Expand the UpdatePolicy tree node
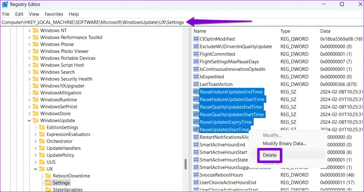Viewport: 364px width, 192px height. coord(36,155)
